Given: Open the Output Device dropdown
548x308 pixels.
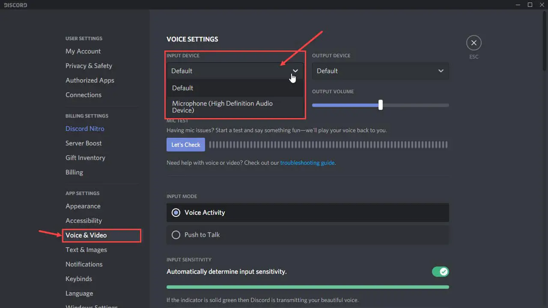Looking at the screenshot, I should point(380,71).
